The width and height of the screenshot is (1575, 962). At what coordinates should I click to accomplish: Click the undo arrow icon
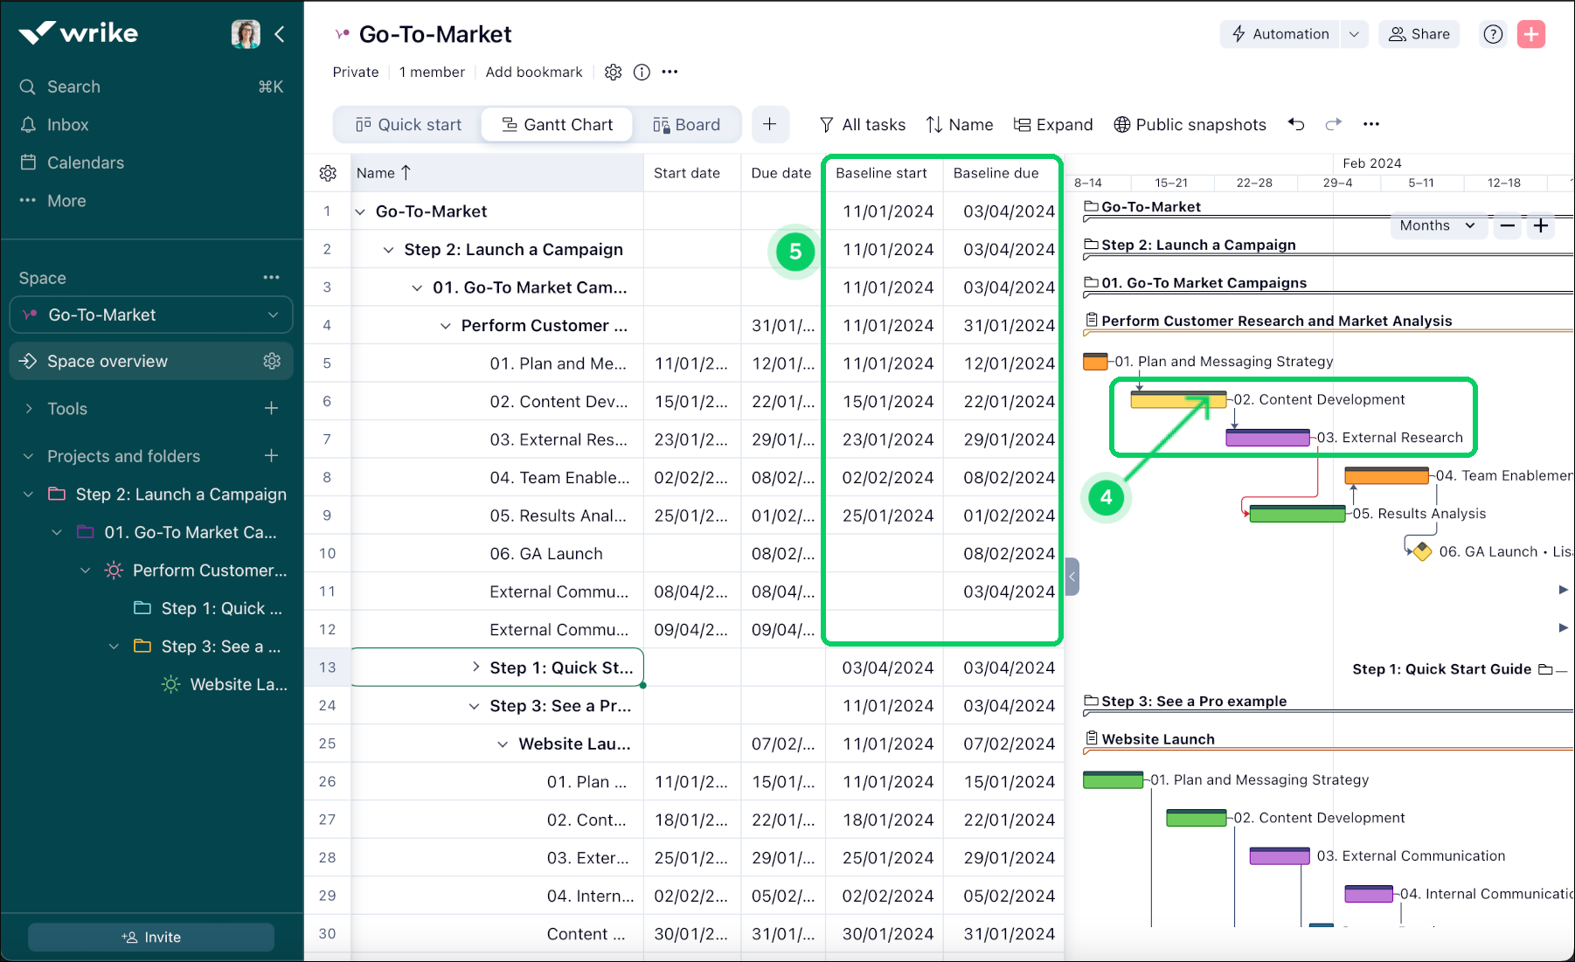1296,124
